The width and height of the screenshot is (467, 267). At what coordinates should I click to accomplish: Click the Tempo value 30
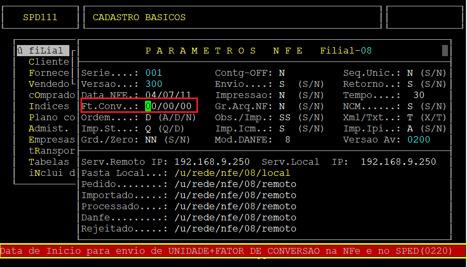[418, 95]
